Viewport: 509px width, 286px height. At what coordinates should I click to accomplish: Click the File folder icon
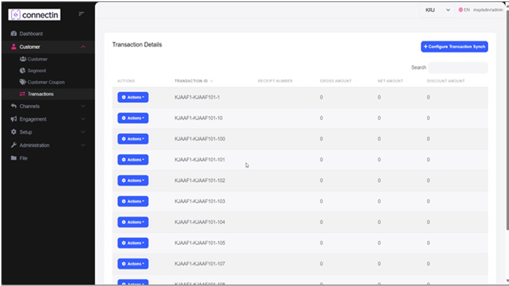14,158
